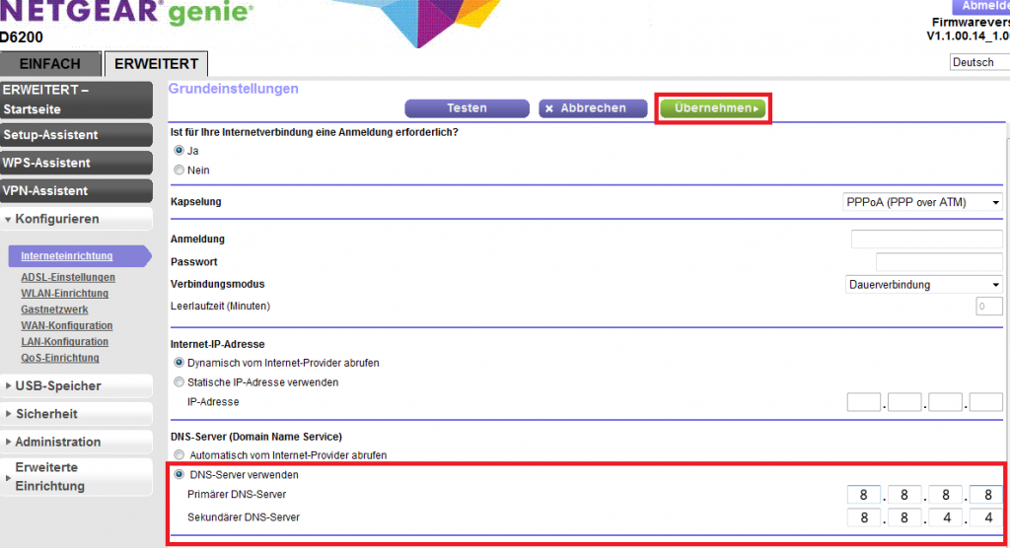The width and height of the screenshot is (1010, 548).
Task: Expand the Administration section
Action: click(x=76, y=442)
